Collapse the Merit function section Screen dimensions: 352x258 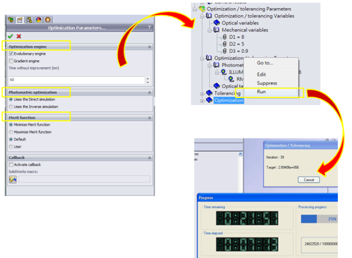pos(149,118)
